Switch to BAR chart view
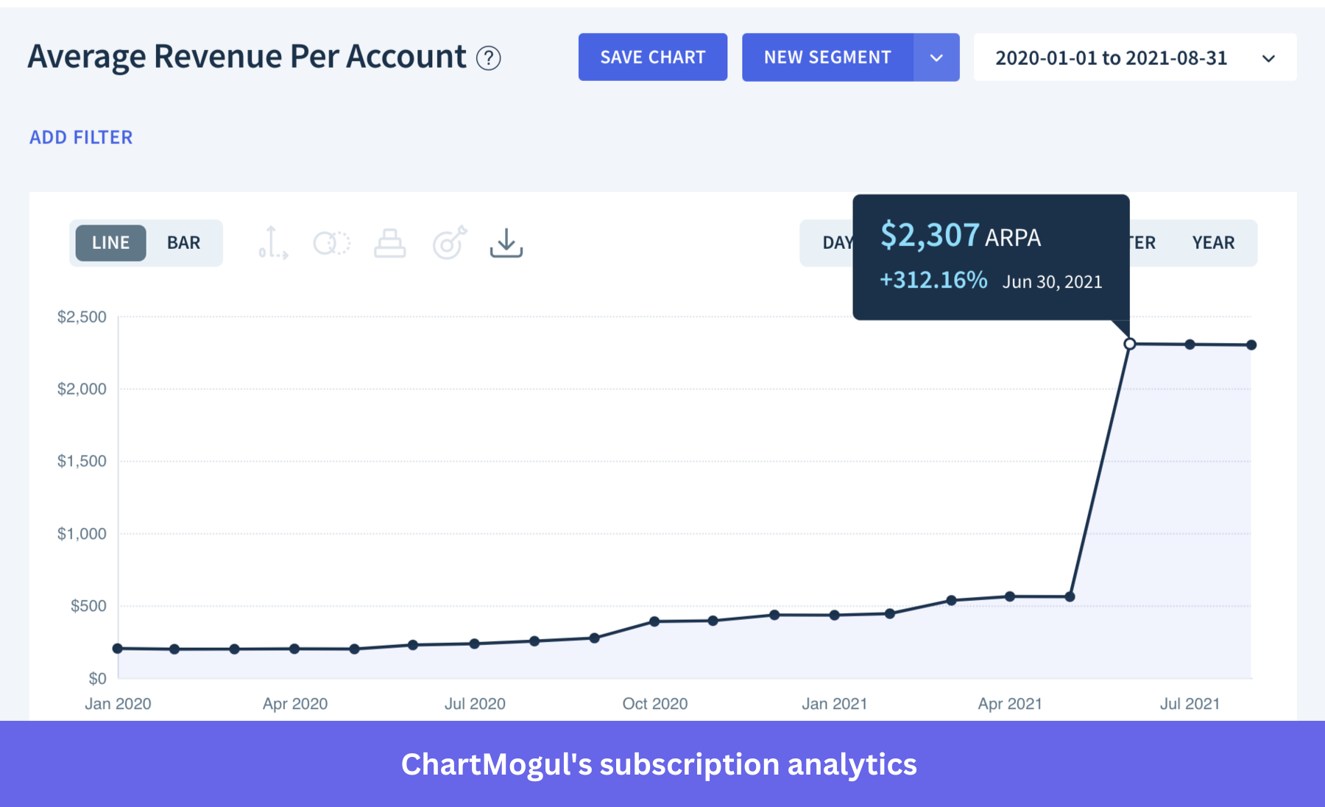 (x=183, y=242)
